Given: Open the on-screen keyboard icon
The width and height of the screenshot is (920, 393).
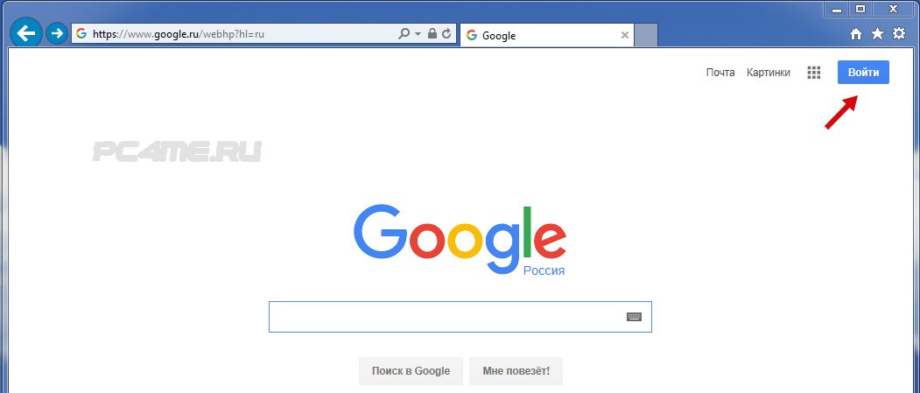Looking at the screenshot, I should coord(635,317).
